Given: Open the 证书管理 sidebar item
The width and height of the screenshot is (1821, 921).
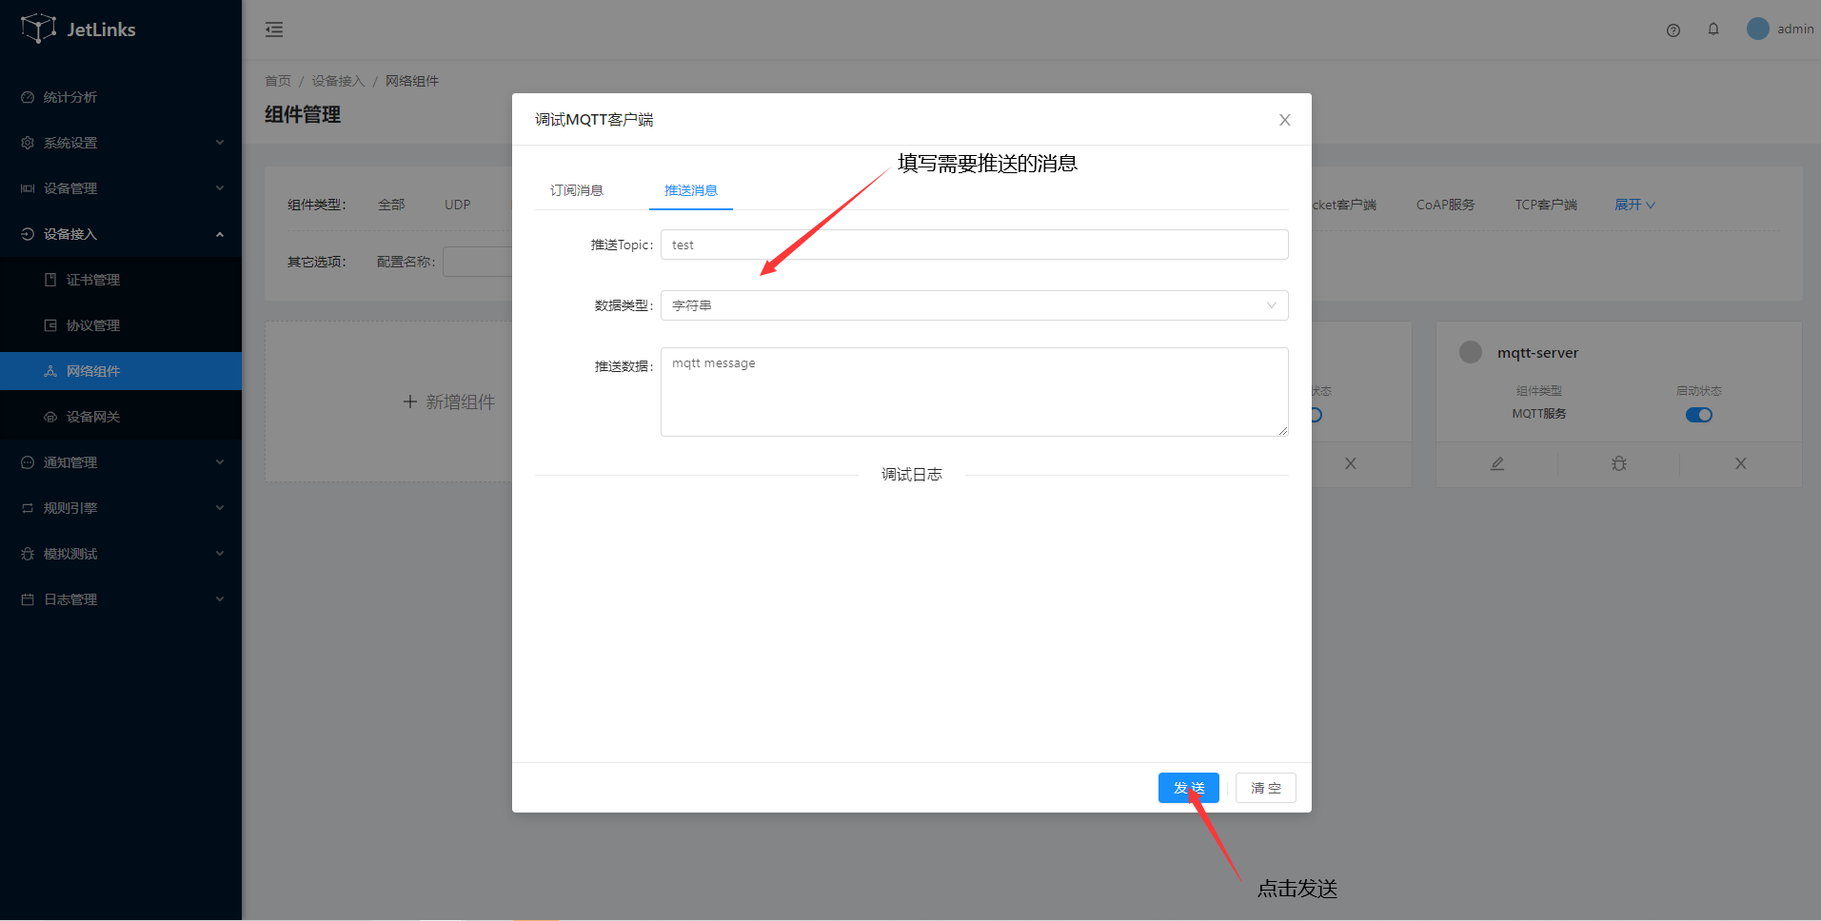Looking at the screenshot, I should pyautogui.click(x=92, y=279).
